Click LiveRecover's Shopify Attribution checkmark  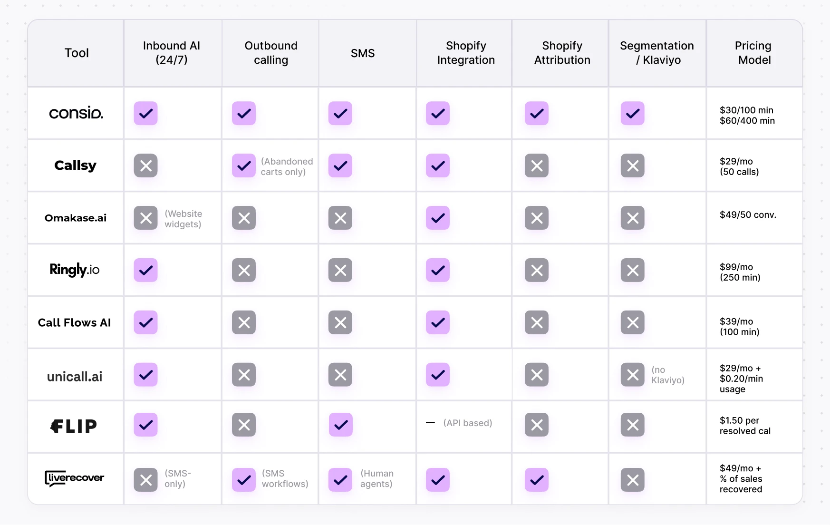pyautogui.click(x=537, y=480)
